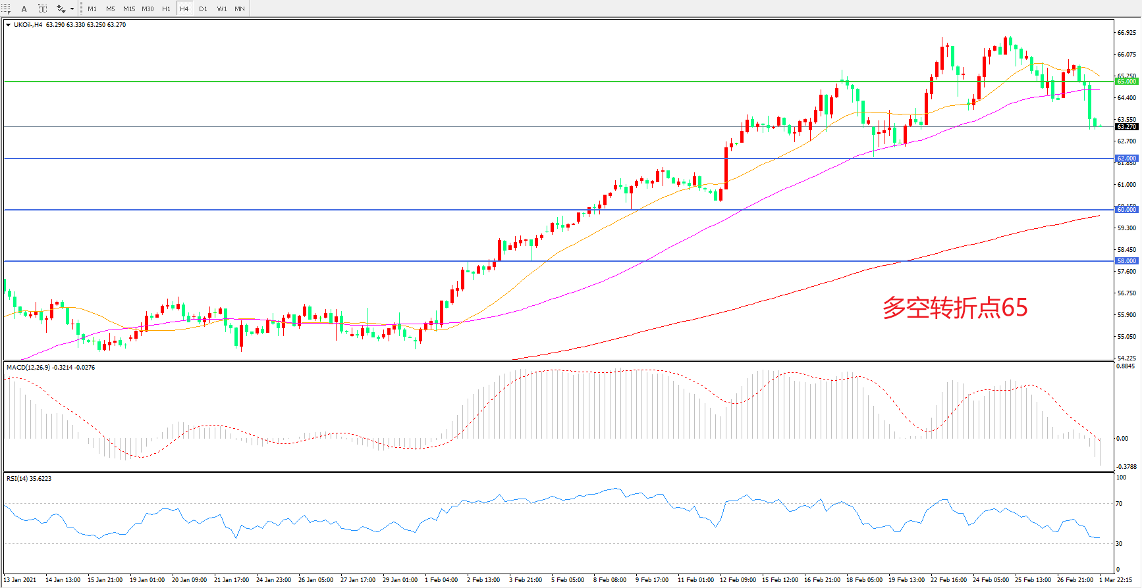Switch to M5 timeframe
Screen dimensions: 1142x588
[x=110, y=9]
